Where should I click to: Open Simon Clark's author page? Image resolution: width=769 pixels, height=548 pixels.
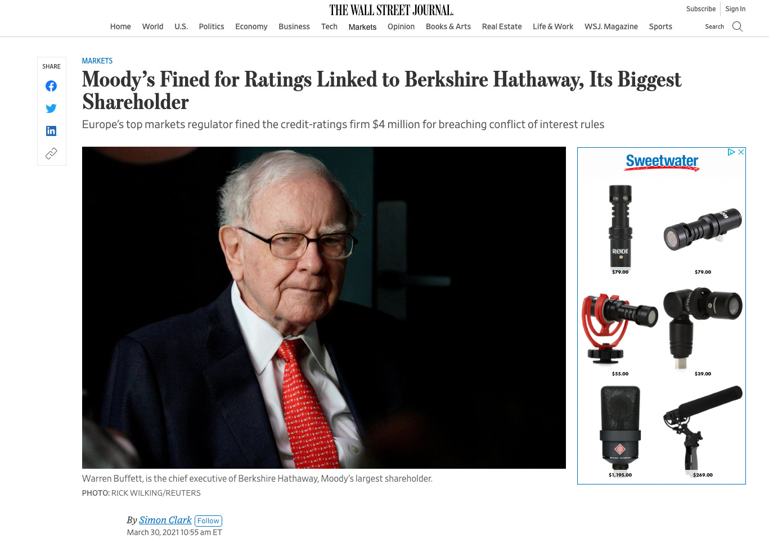[165, 520]
